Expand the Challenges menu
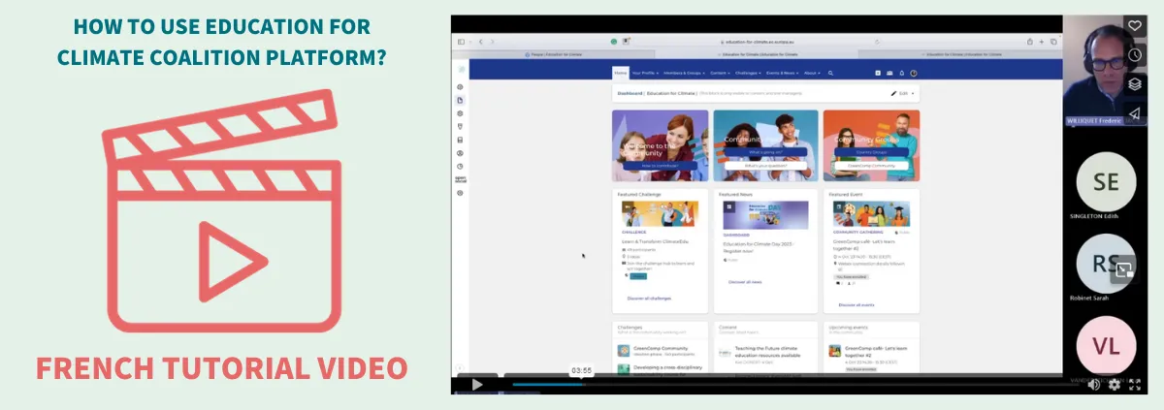Image resolution: width=1164 pixels, height=410 pixels. coord(750,73)
